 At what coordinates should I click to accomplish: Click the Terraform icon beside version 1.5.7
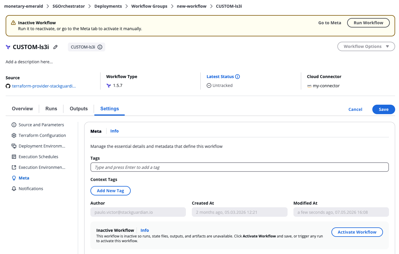pyautogui.click(x=108, y=85)
